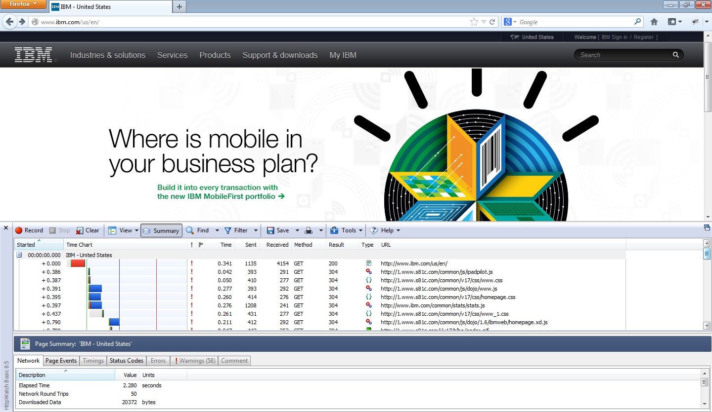
Task: Select the ipadpilot.js request URL
Action: coord(437,272)
